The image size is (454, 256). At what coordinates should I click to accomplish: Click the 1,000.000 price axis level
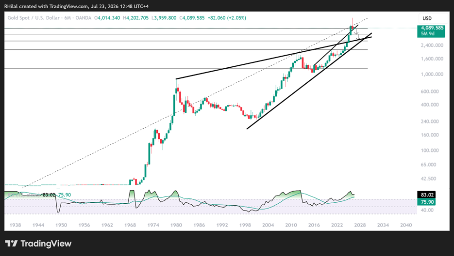coord(432,74)
